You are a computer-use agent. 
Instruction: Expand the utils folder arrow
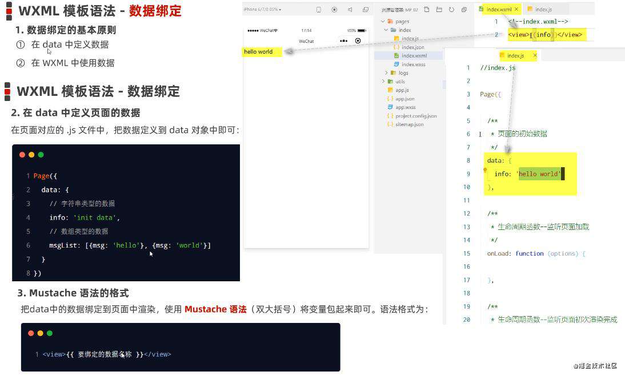tap(383, 81)
